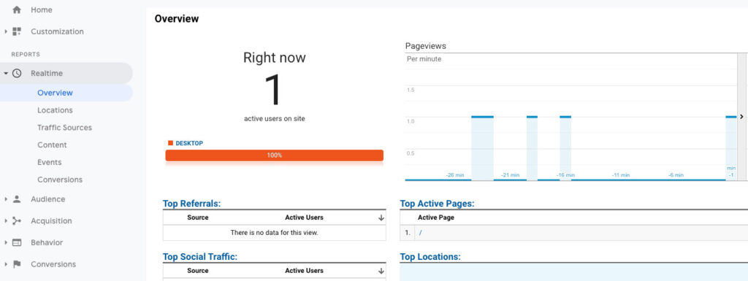
Task: Click the Home house icon
Action: [17, 9]
